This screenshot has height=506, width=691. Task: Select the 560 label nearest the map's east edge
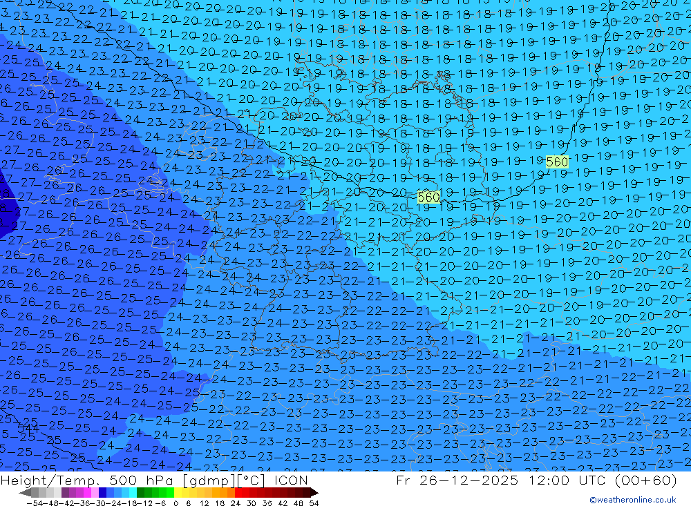557,162
